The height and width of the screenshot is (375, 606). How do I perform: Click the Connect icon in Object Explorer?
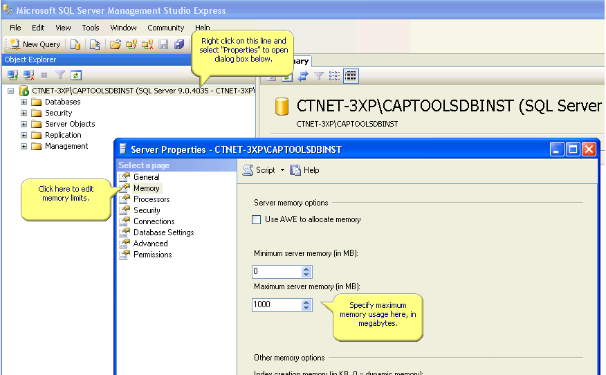[12, 75]
